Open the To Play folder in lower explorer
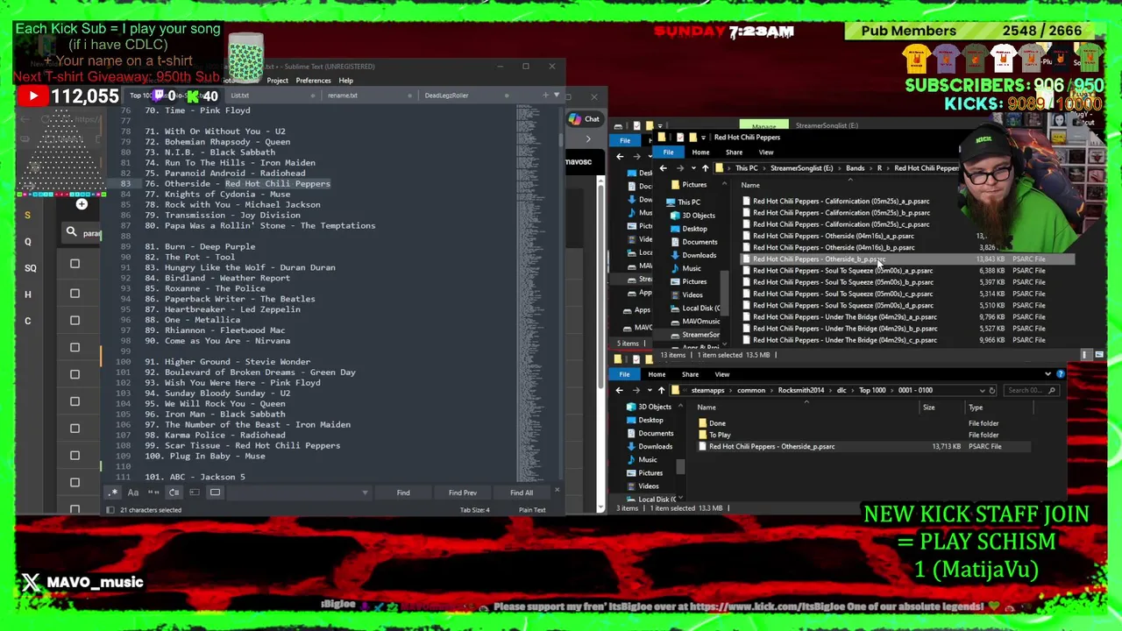 click(x=720, y=435)
